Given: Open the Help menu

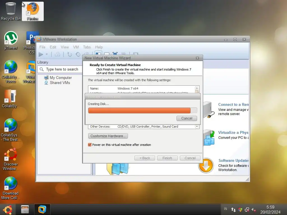Looking at the screenshot, I should click(x=99, y=47).
